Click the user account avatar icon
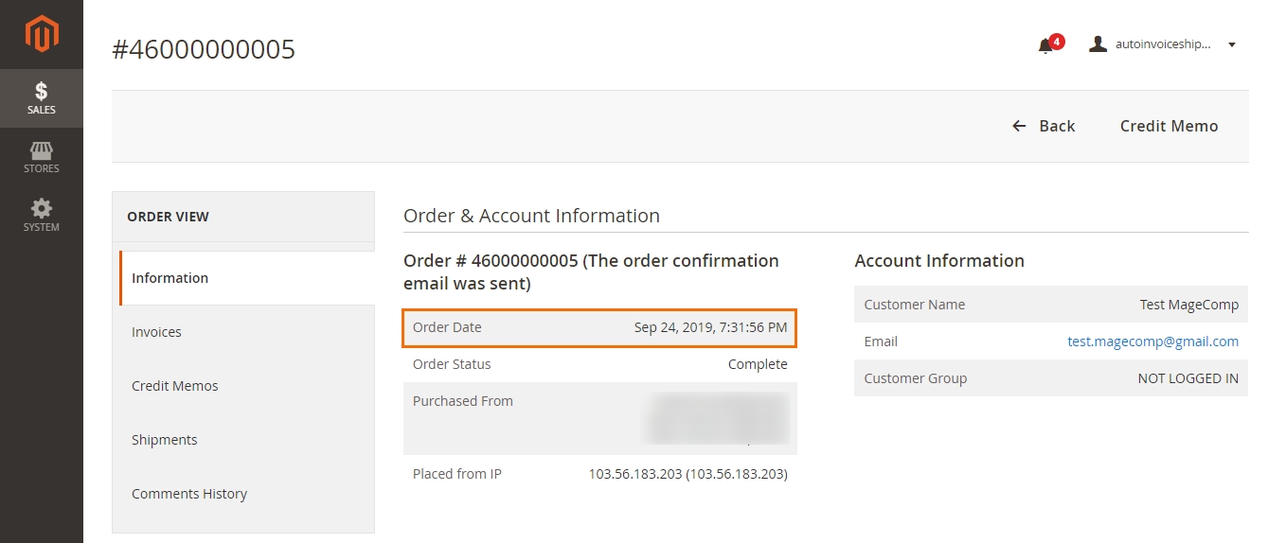The height and width of the screenshot is (543, 1268). [x=1098, y=44]
